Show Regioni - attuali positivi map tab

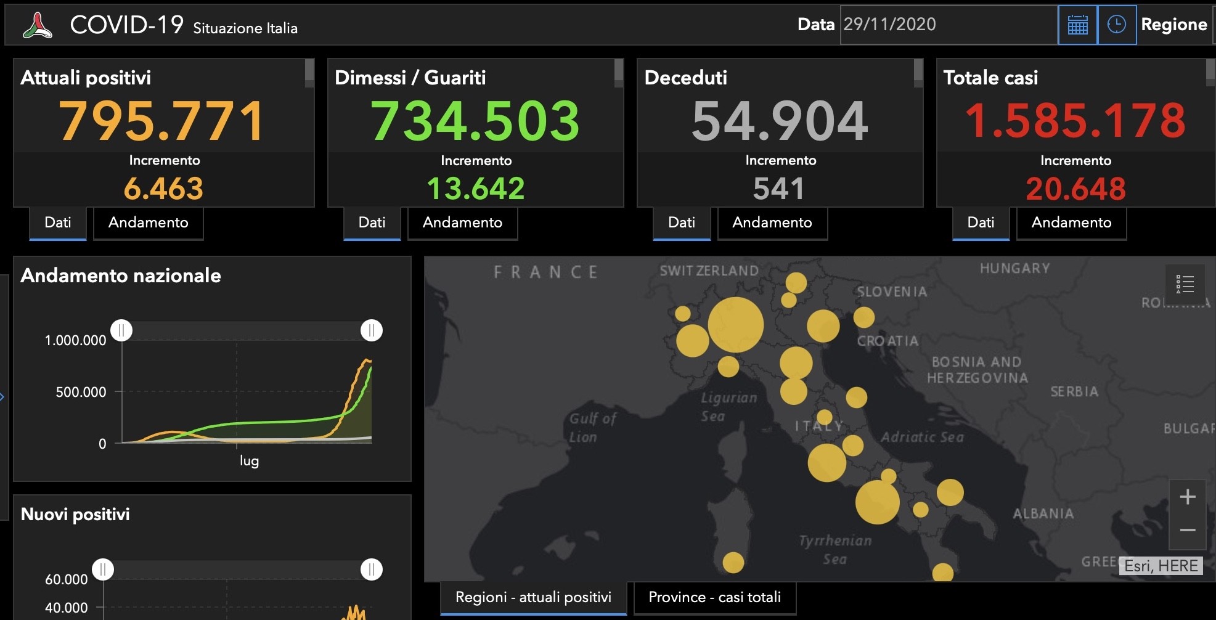coord(533,597)
